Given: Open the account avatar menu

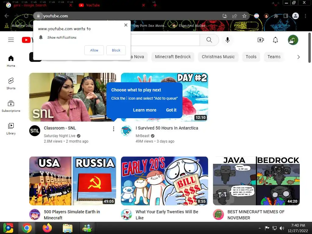Looking at the screenshot, I should 293,40.
